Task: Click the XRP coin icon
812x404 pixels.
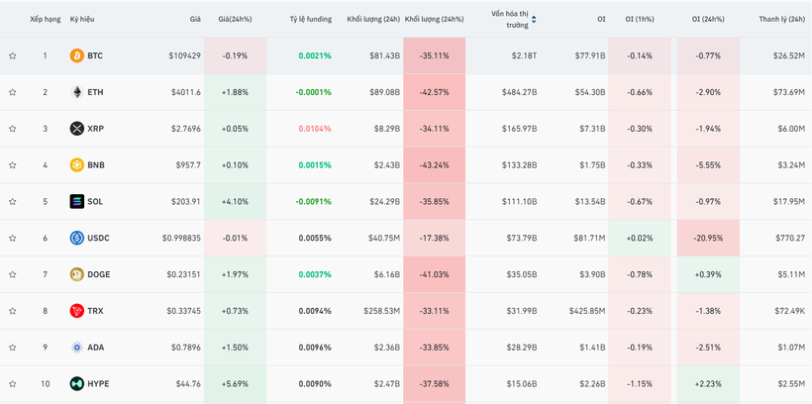Action: coord(76,129)
